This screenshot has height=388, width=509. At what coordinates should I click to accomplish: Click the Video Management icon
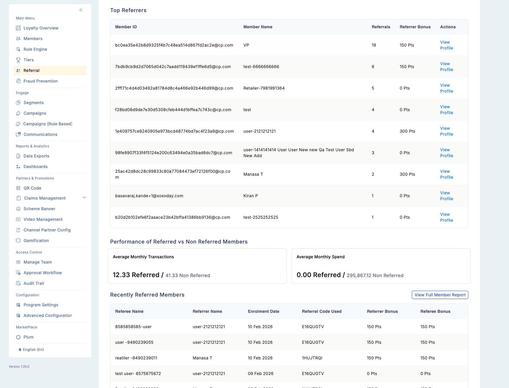point(18,219)
